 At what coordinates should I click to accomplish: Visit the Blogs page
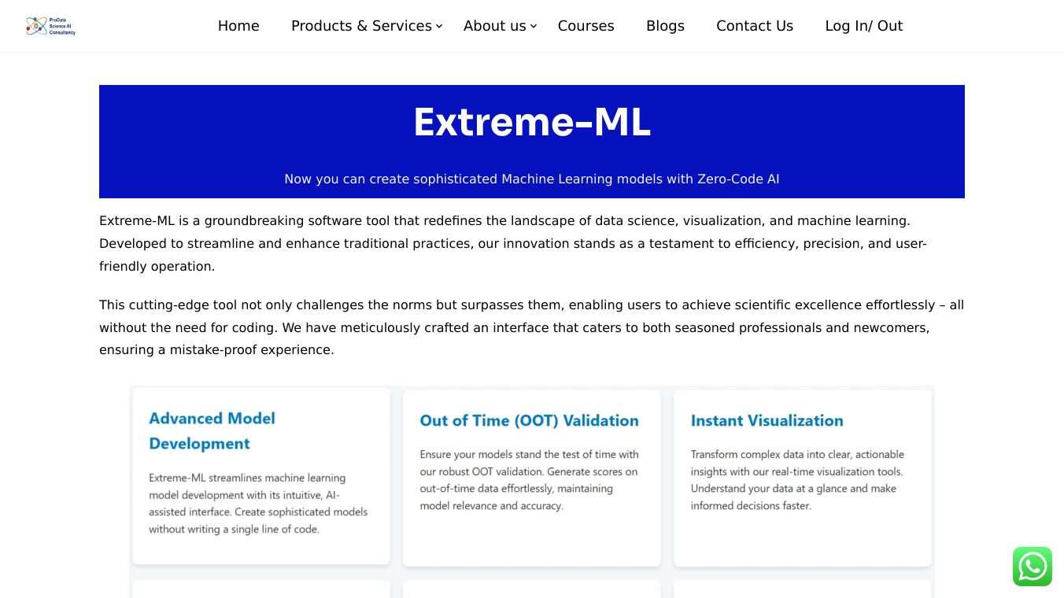click(665, 26)
